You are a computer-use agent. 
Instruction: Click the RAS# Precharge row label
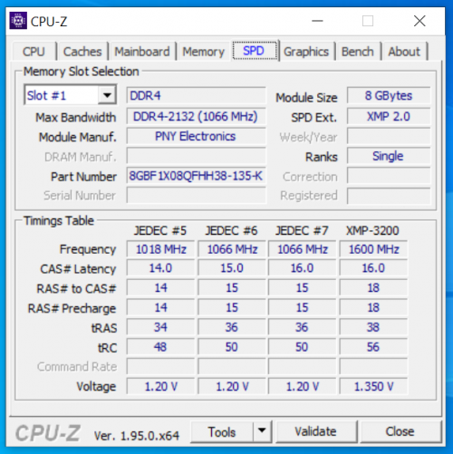pyautogui.click(x=72, y=308)
